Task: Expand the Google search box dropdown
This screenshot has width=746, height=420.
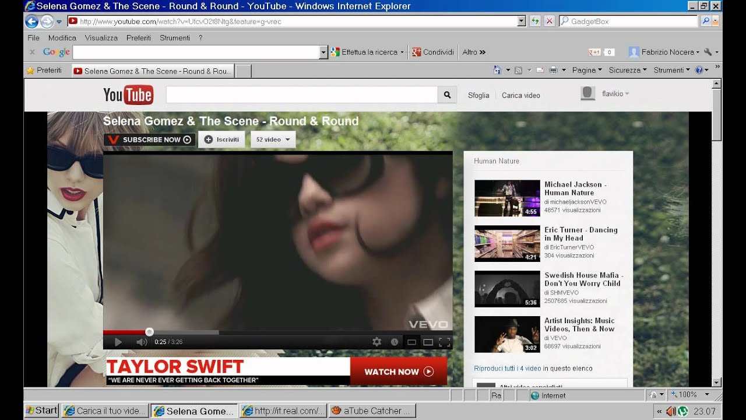Action: tap(323, 52)
